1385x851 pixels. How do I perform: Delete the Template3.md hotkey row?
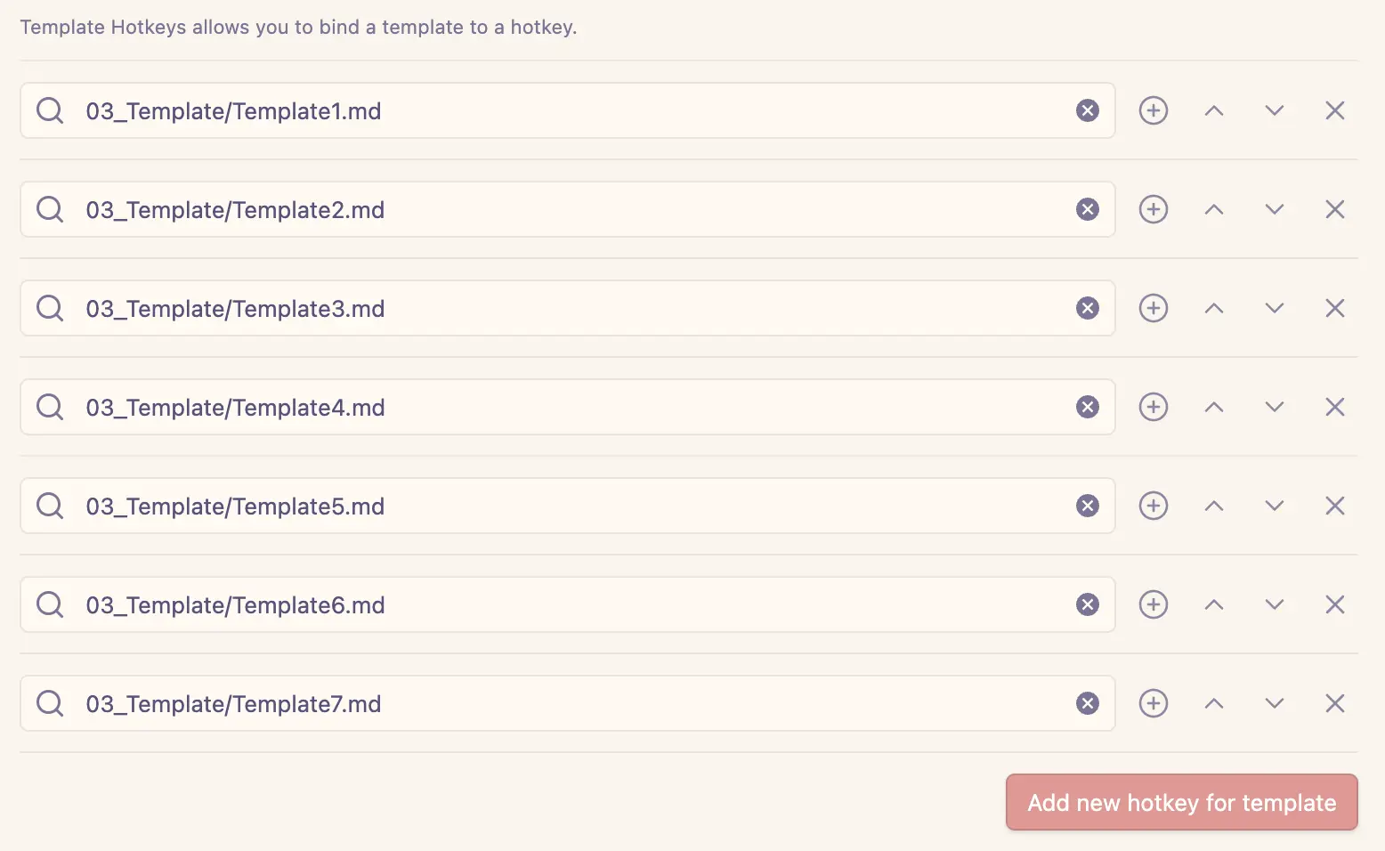click(1335, 308)
